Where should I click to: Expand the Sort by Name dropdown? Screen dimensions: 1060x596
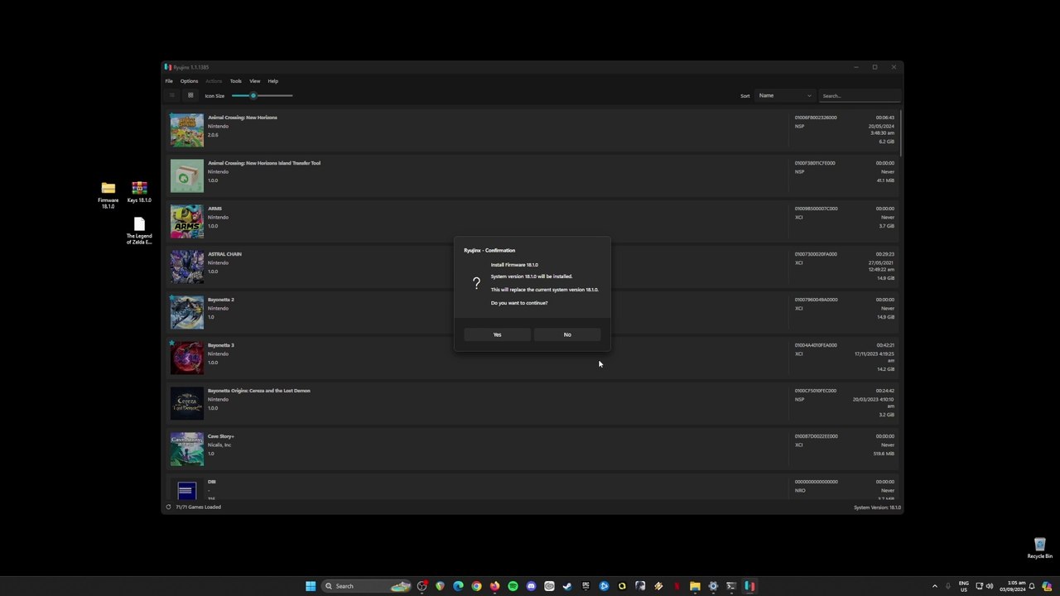click(785, 95)
